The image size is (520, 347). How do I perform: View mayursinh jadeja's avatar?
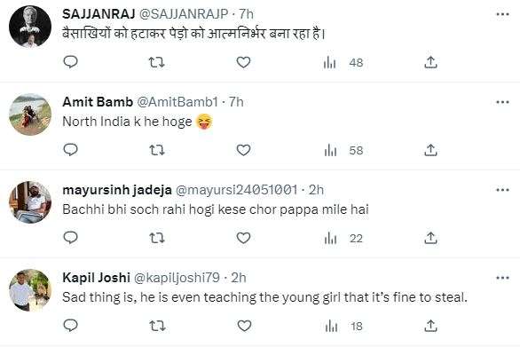(30, 202)
